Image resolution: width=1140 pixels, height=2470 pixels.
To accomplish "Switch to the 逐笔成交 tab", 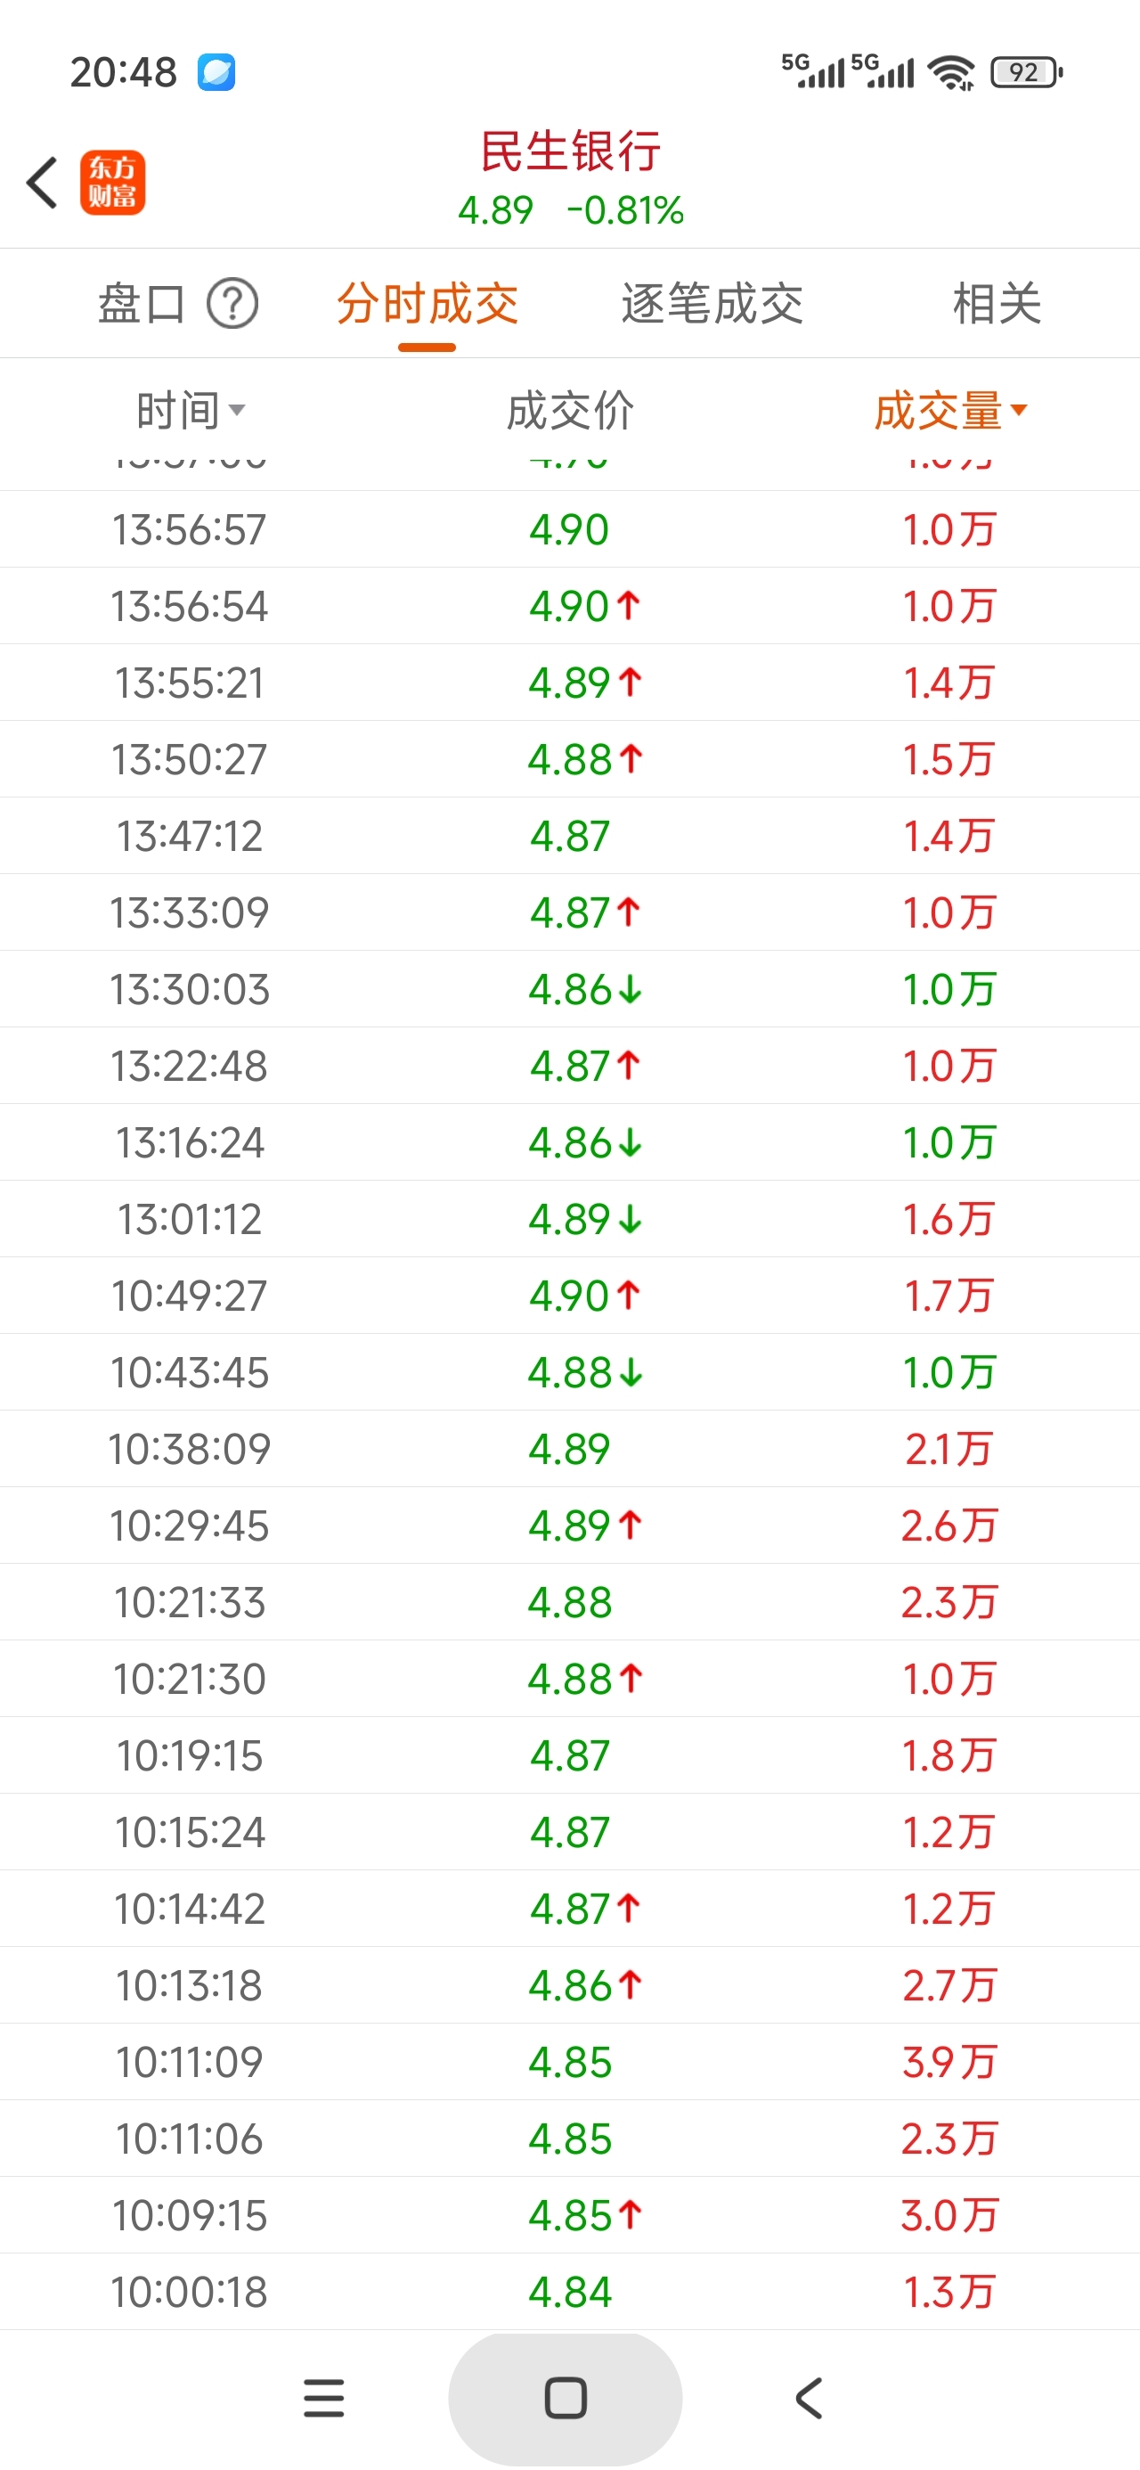I will coord(712,304).
